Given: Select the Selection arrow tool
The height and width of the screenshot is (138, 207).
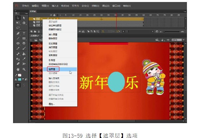Looking at the screenshot, I should [18, 18].
